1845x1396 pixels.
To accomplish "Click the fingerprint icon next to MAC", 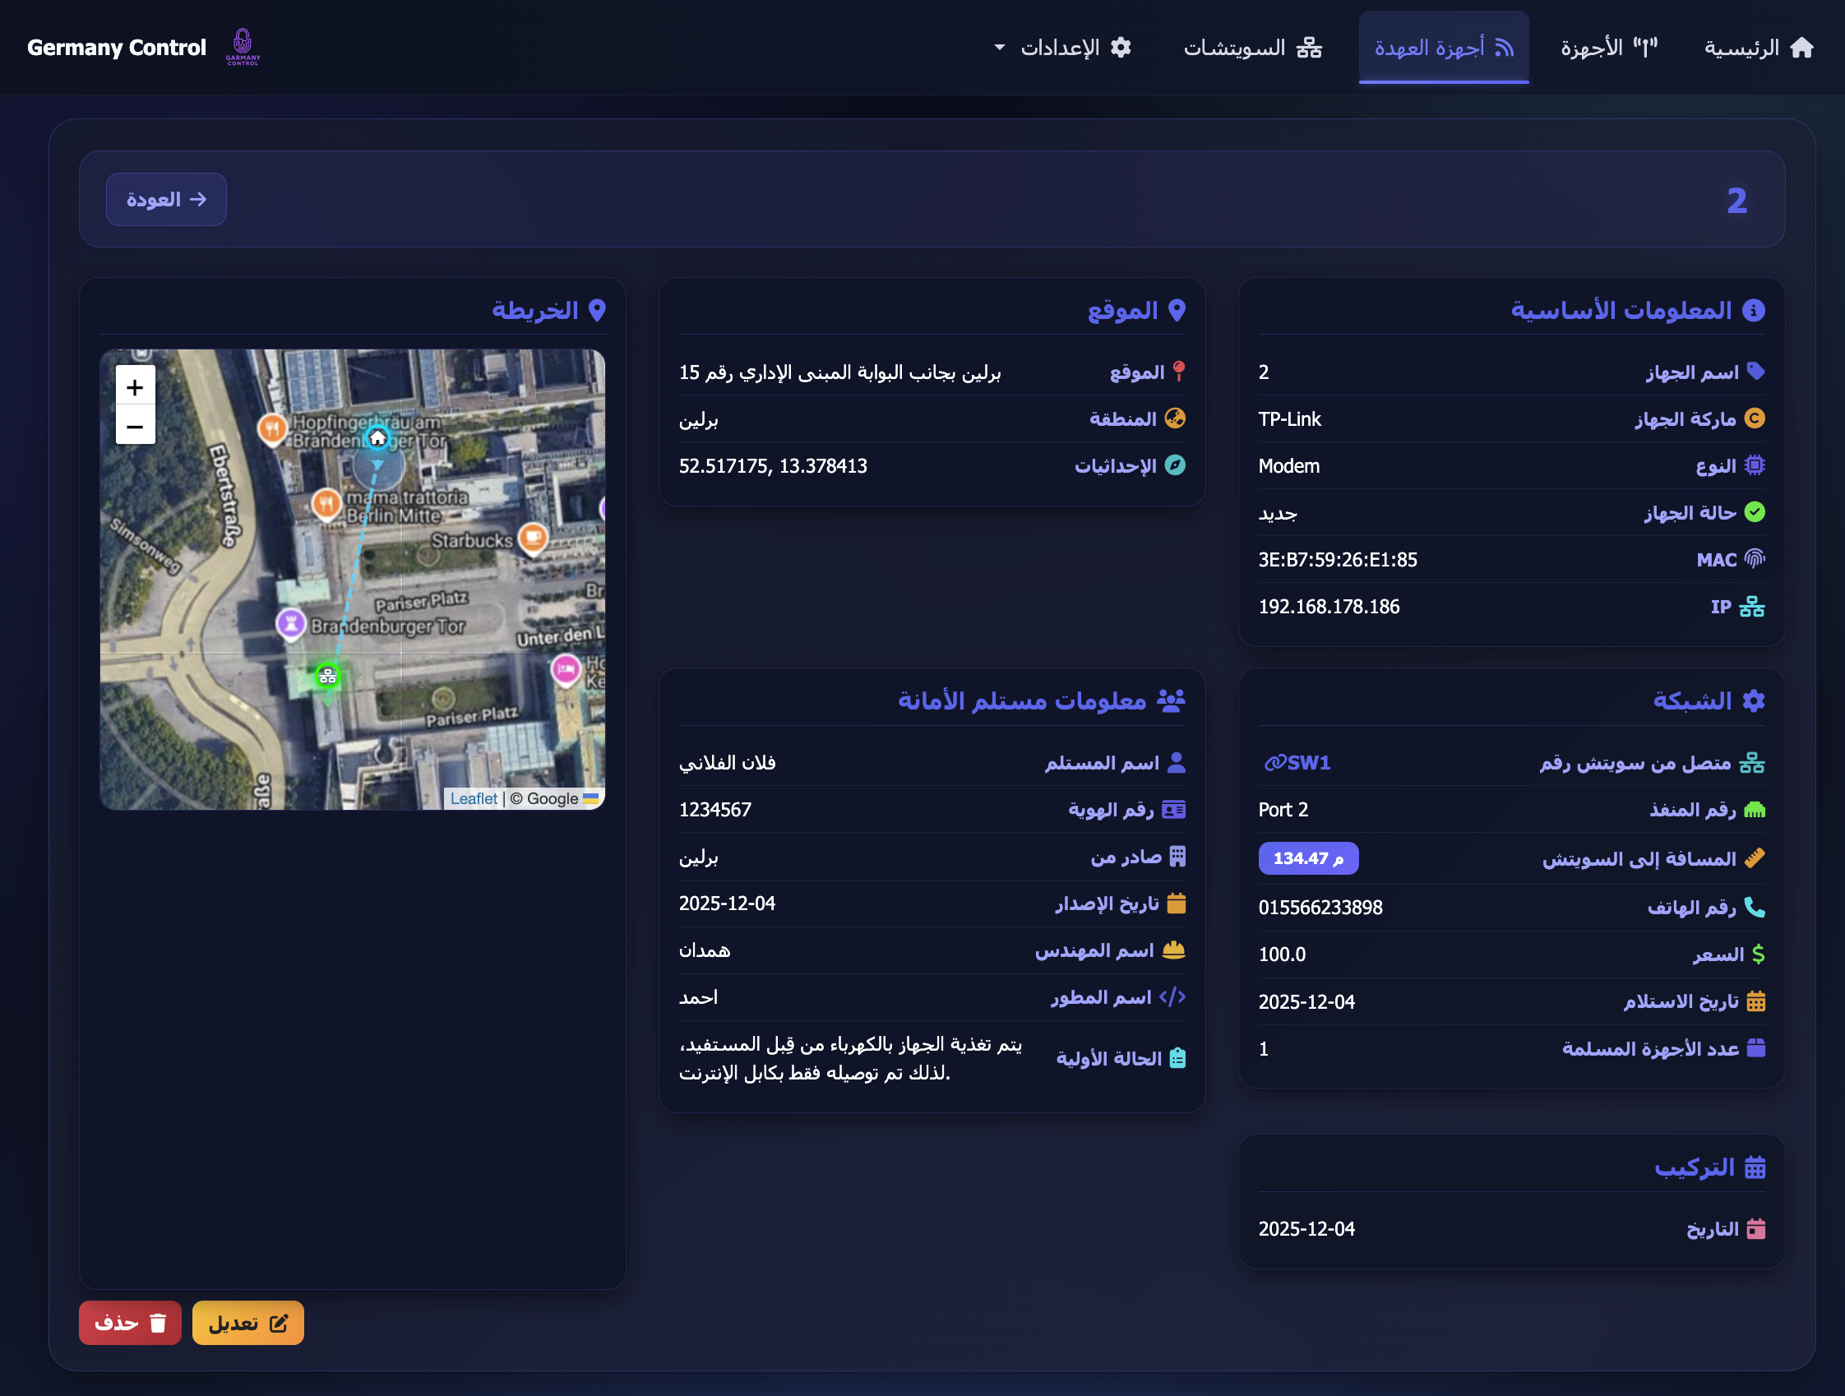I will pos(1755,560).
